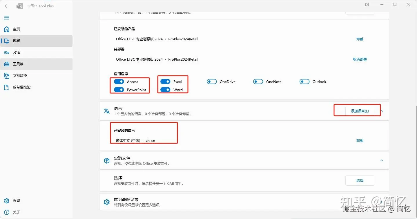Turn off the Access toggle
Image resolution: width=417 pixels, height=219 pixels.
[119, 82]
